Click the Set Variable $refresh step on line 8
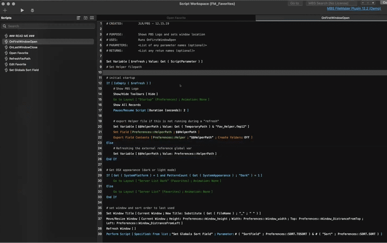 click(154, 62)
